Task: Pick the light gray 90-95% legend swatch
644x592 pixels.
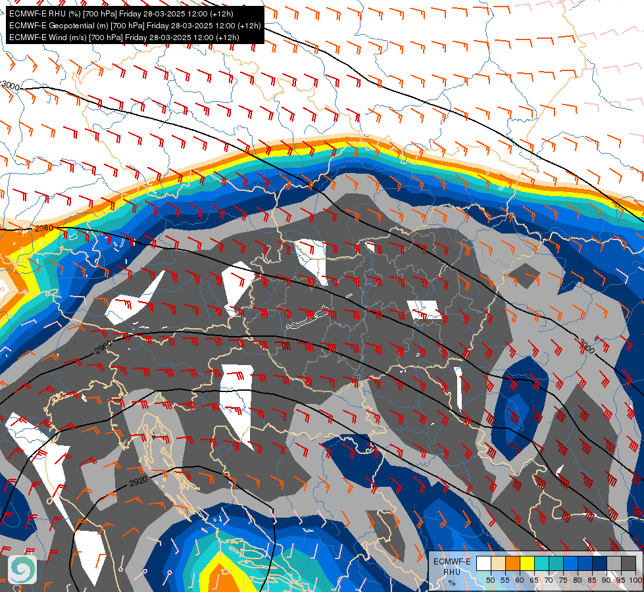Action: [614, 563]
